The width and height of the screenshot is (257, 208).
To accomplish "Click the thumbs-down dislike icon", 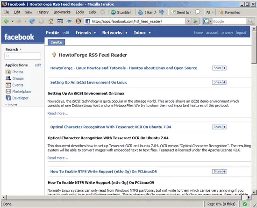I will (161, 12).
